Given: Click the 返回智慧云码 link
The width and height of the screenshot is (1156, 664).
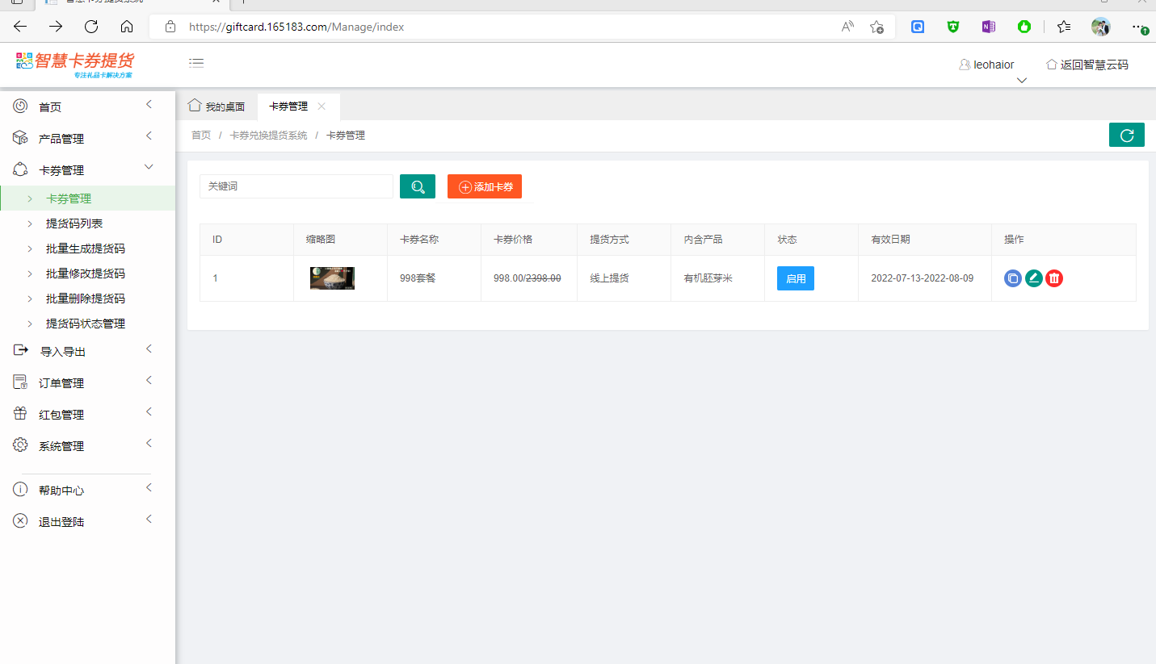Looking at the screenshot, I should pyautogui.click(x=1087, y=65).
